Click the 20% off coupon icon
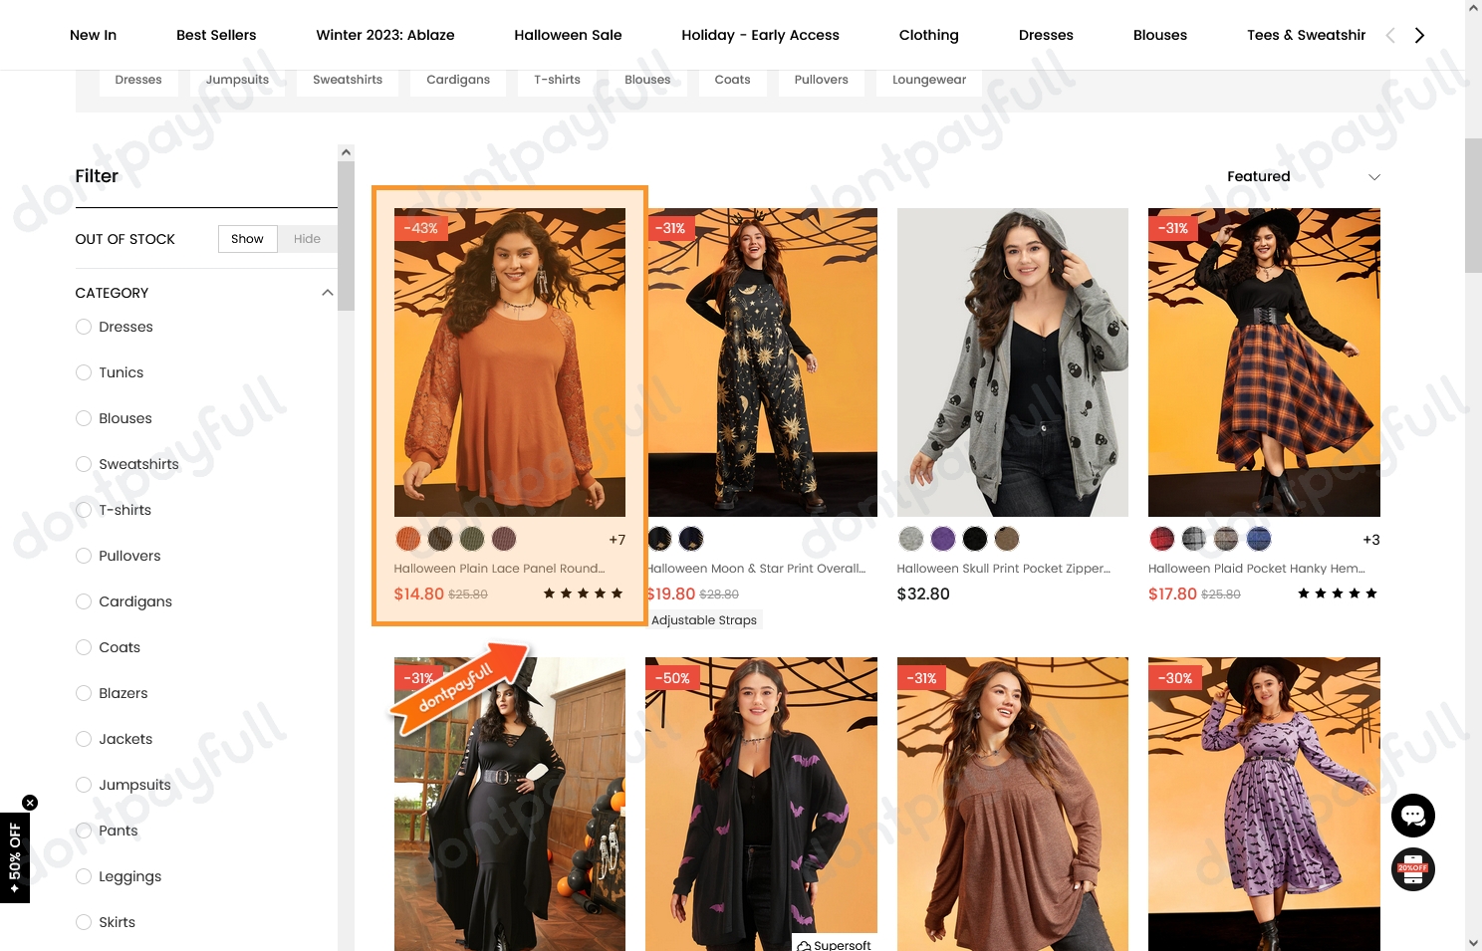The image size is (1482, 951). click(1412, 868)
